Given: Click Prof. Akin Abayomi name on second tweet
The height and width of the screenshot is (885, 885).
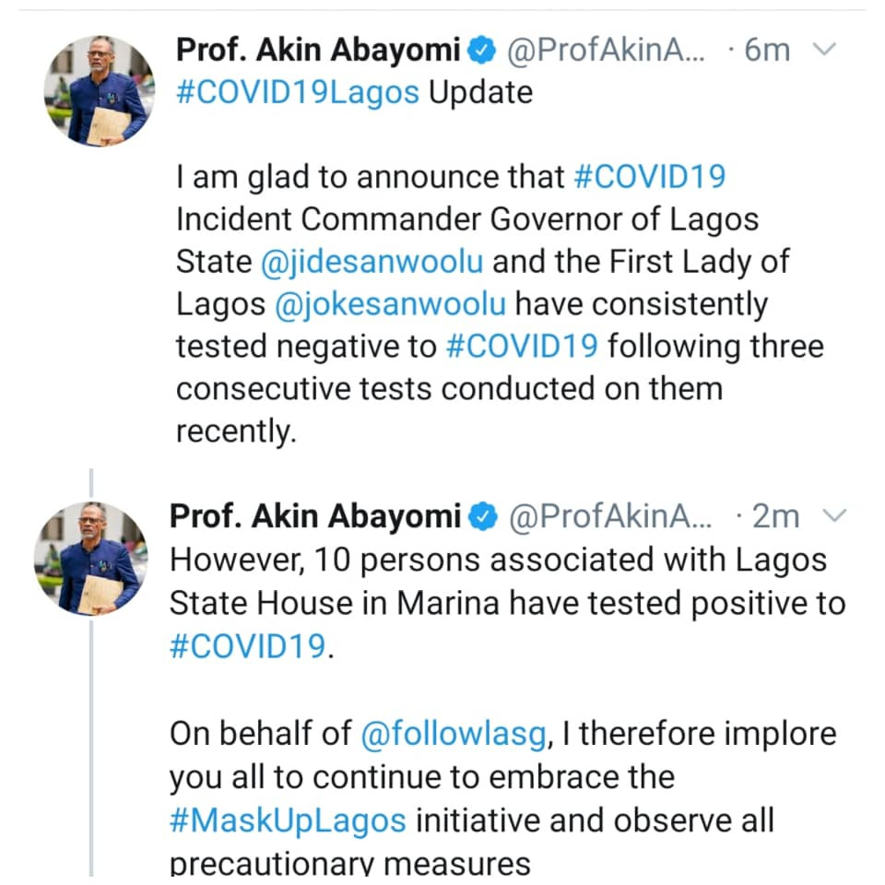Looking at the screenshot, I should pos(315,517).
